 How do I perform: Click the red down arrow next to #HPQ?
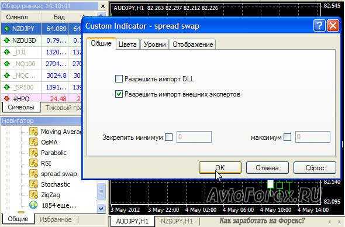click(7, 98)
